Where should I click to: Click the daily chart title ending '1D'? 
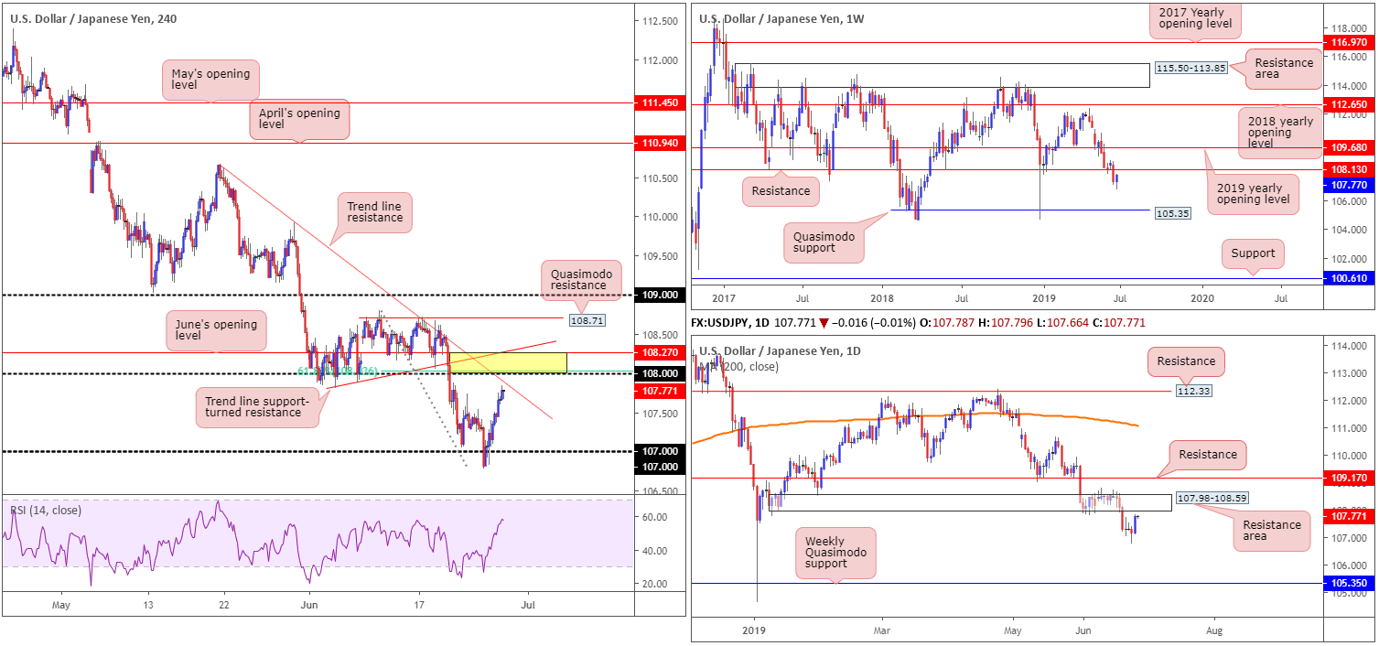[780, 351]
